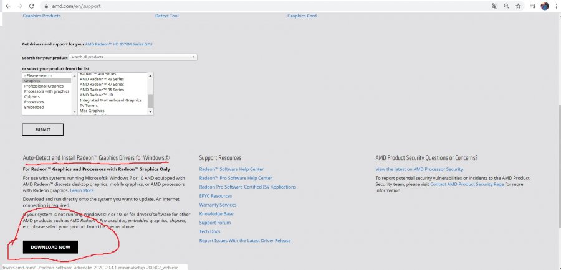
Task: Click the zoom magnifier icon in address bar
Action: [506, 6]
